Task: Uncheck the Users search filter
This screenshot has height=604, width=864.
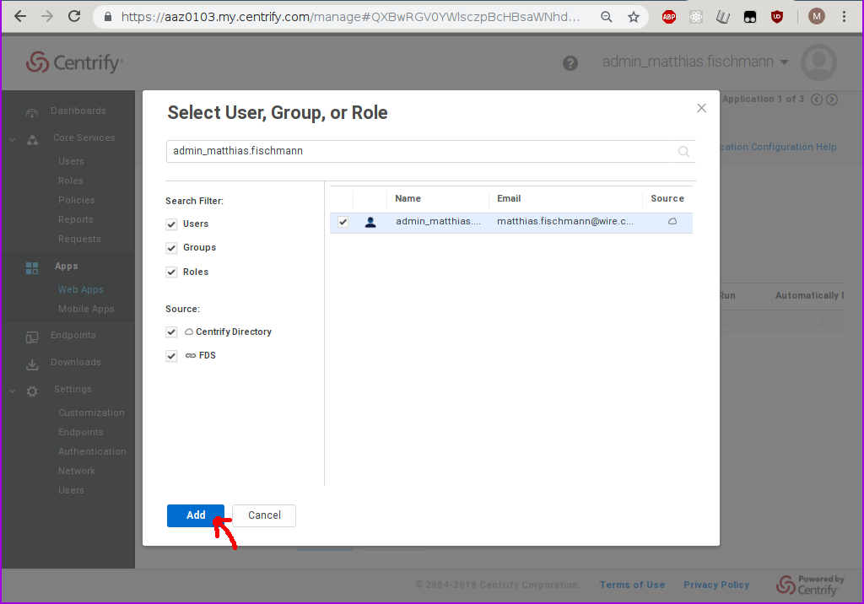Action: point(172,224)
